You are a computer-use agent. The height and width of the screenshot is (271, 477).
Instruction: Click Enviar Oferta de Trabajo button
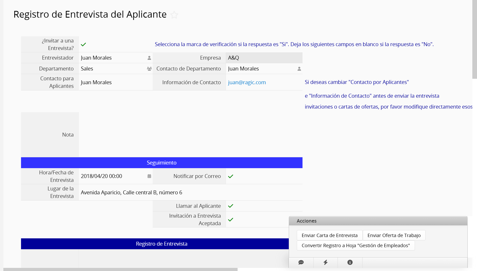point(394,235)
